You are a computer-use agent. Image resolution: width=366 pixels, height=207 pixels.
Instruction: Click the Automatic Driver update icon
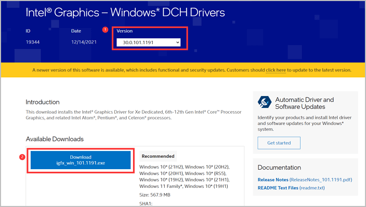tap(265, 102)
